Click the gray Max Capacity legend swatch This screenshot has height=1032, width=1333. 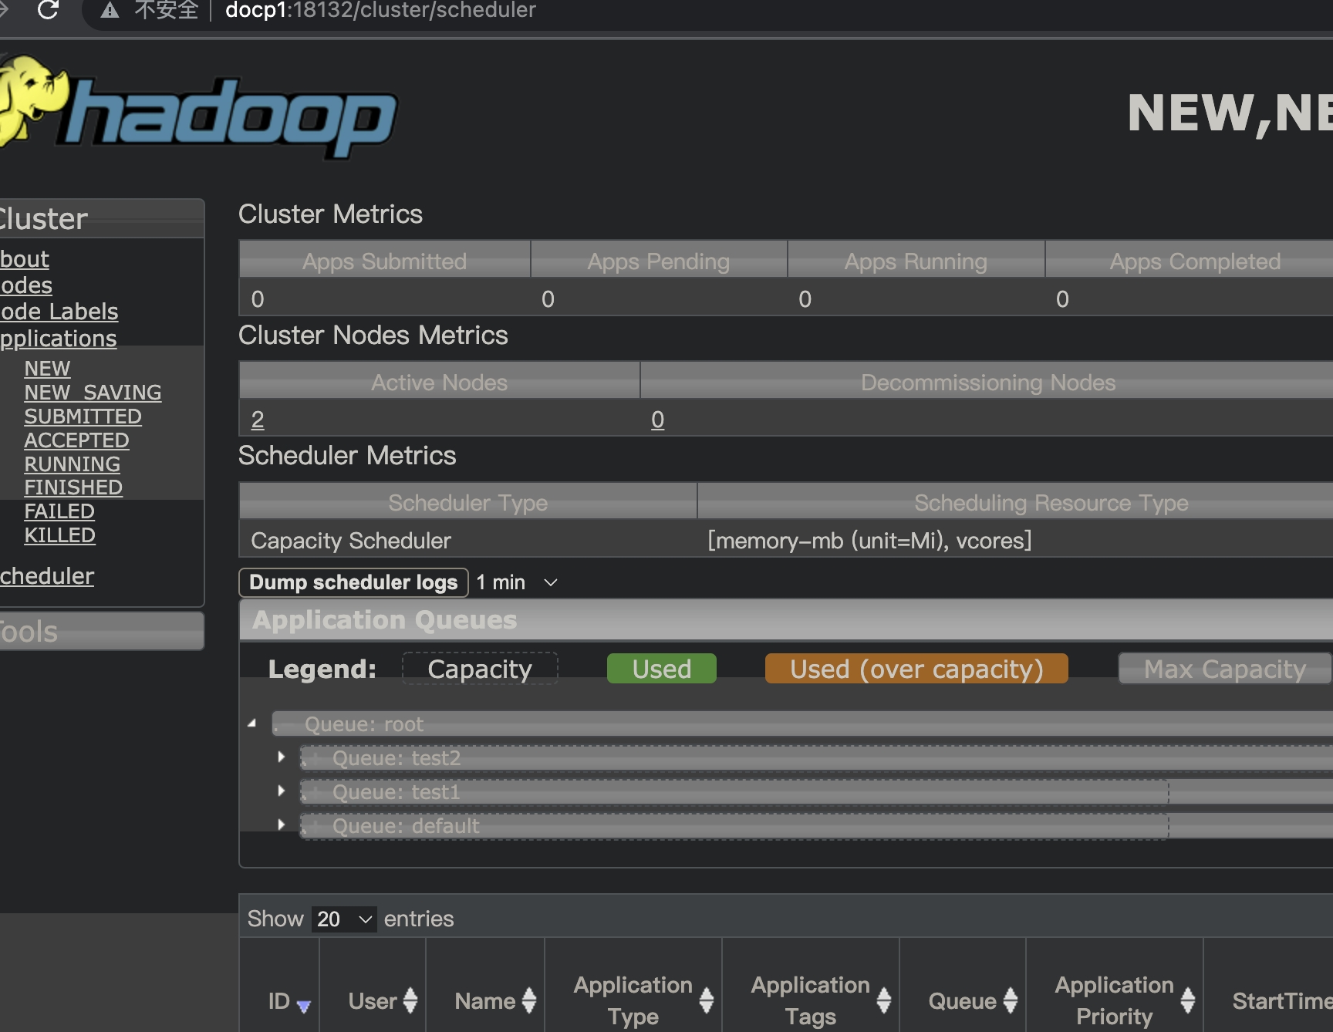(1225, 669)
